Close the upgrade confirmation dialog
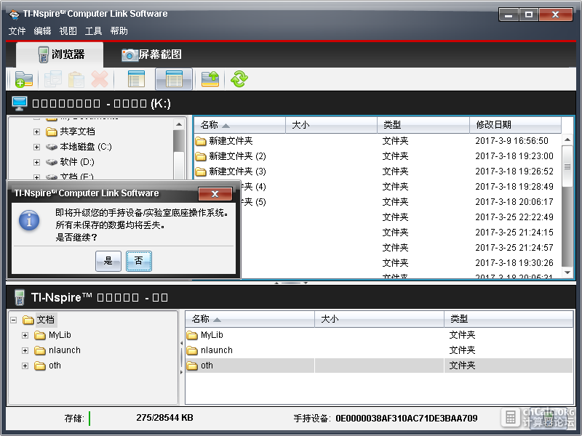Screen dimensions: 582x436 [x=215, y=193]
